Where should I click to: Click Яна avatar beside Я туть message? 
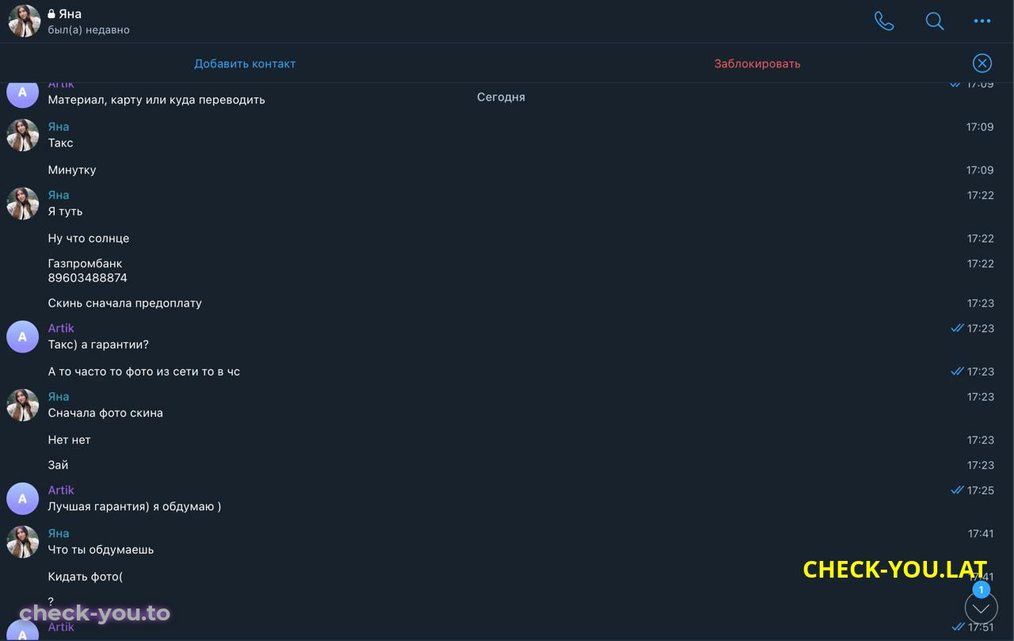[x=23, y=204]
